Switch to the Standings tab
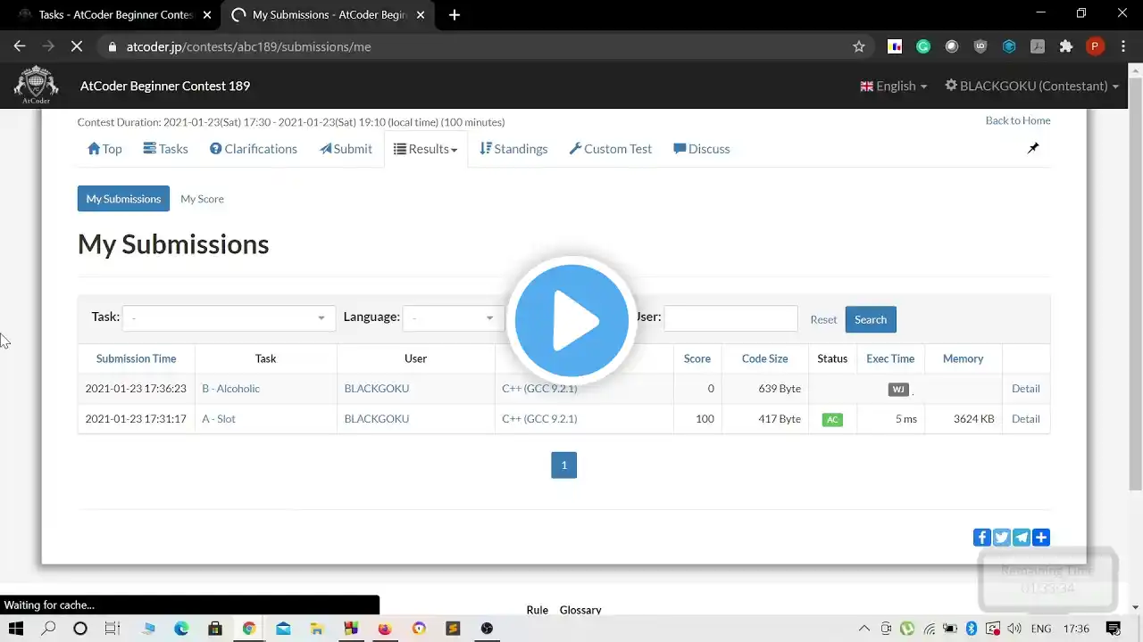1143x642 pixels. point(513,149)
